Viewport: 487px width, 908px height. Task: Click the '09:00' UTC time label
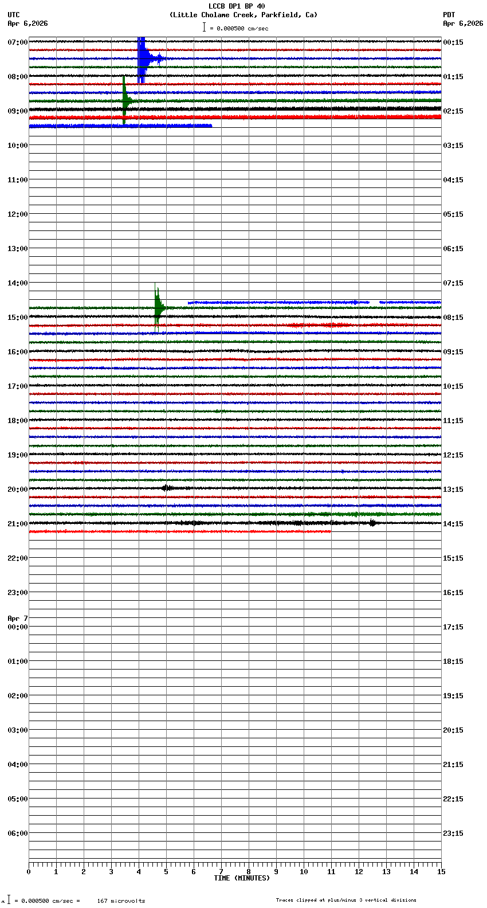(18, 111)
